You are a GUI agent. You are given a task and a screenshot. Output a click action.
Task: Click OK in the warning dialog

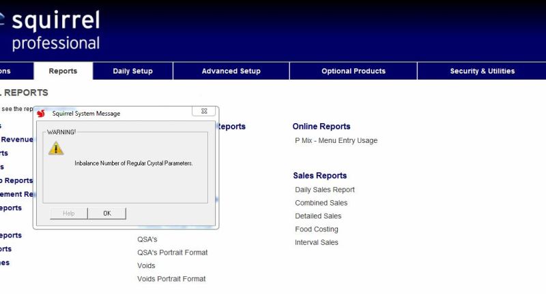coord(107,214)
